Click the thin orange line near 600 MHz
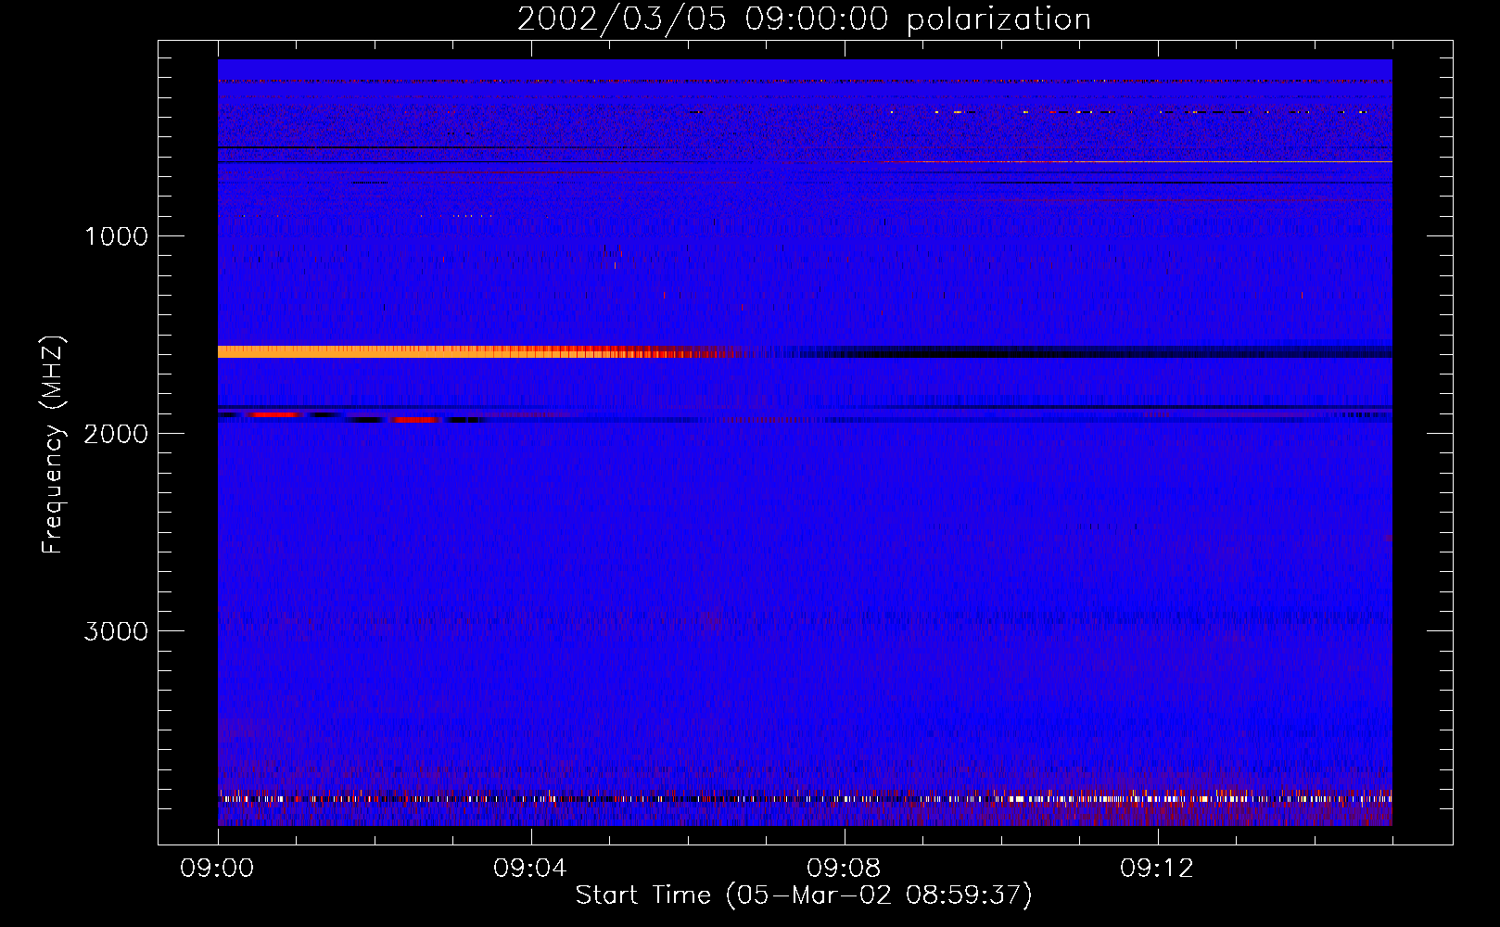Image resolution: width=1500 pixels, height=927 pixels. [x=1136, y=162]
